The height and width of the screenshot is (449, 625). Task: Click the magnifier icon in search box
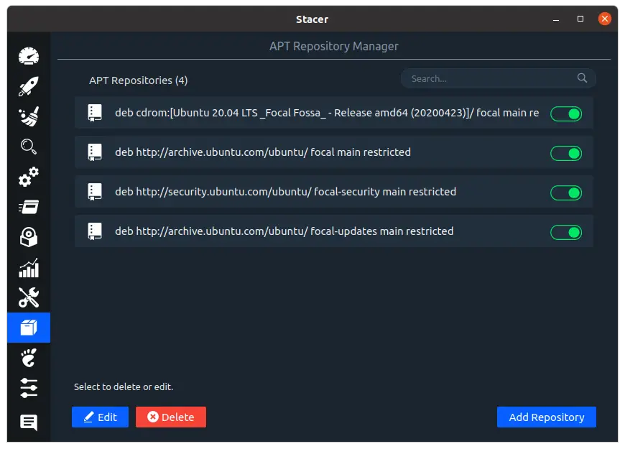click(582, 78)
